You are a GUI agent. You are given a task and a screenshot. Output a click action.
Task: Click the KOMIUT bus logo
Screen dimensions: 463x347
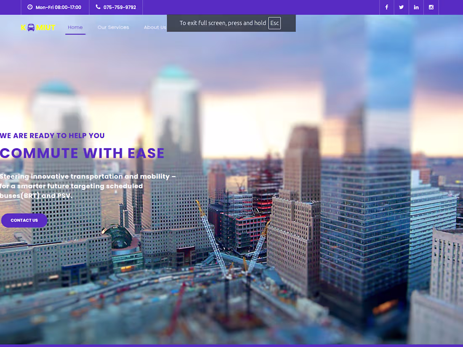pos(38,27)
